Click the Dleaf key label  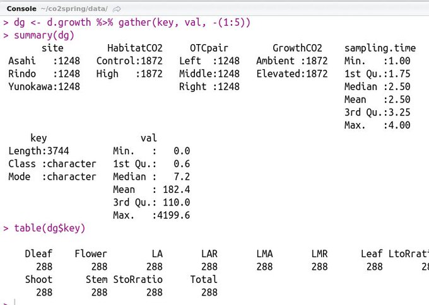38,253
